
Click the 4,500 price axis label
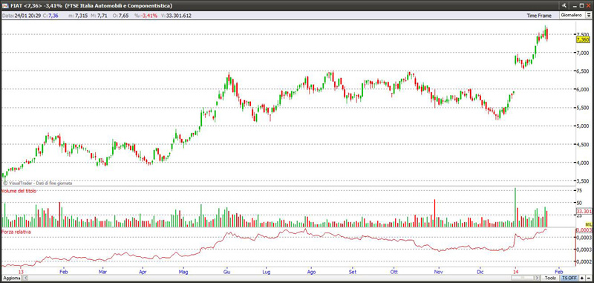pos(584,145)
